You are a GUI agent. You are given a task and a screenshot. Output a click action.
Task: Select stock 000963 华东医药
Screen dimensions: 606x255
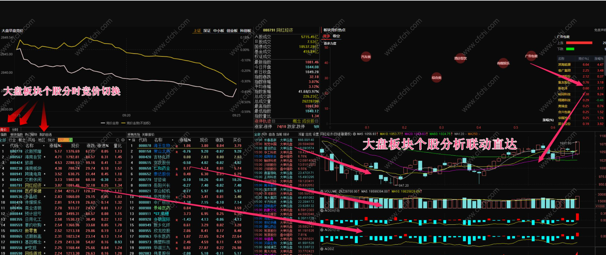[x=190, y=236]
